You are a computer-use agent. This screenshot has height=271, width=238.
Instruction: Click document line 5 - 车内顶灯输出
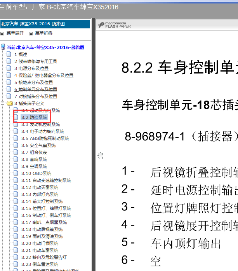pyautogui.click(x=171, y=243)
